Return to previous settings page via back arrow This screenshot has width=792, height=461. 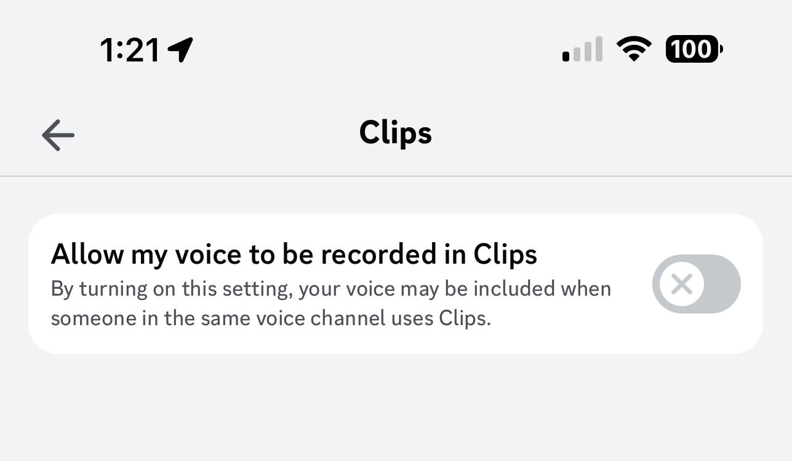pos(58,135)
